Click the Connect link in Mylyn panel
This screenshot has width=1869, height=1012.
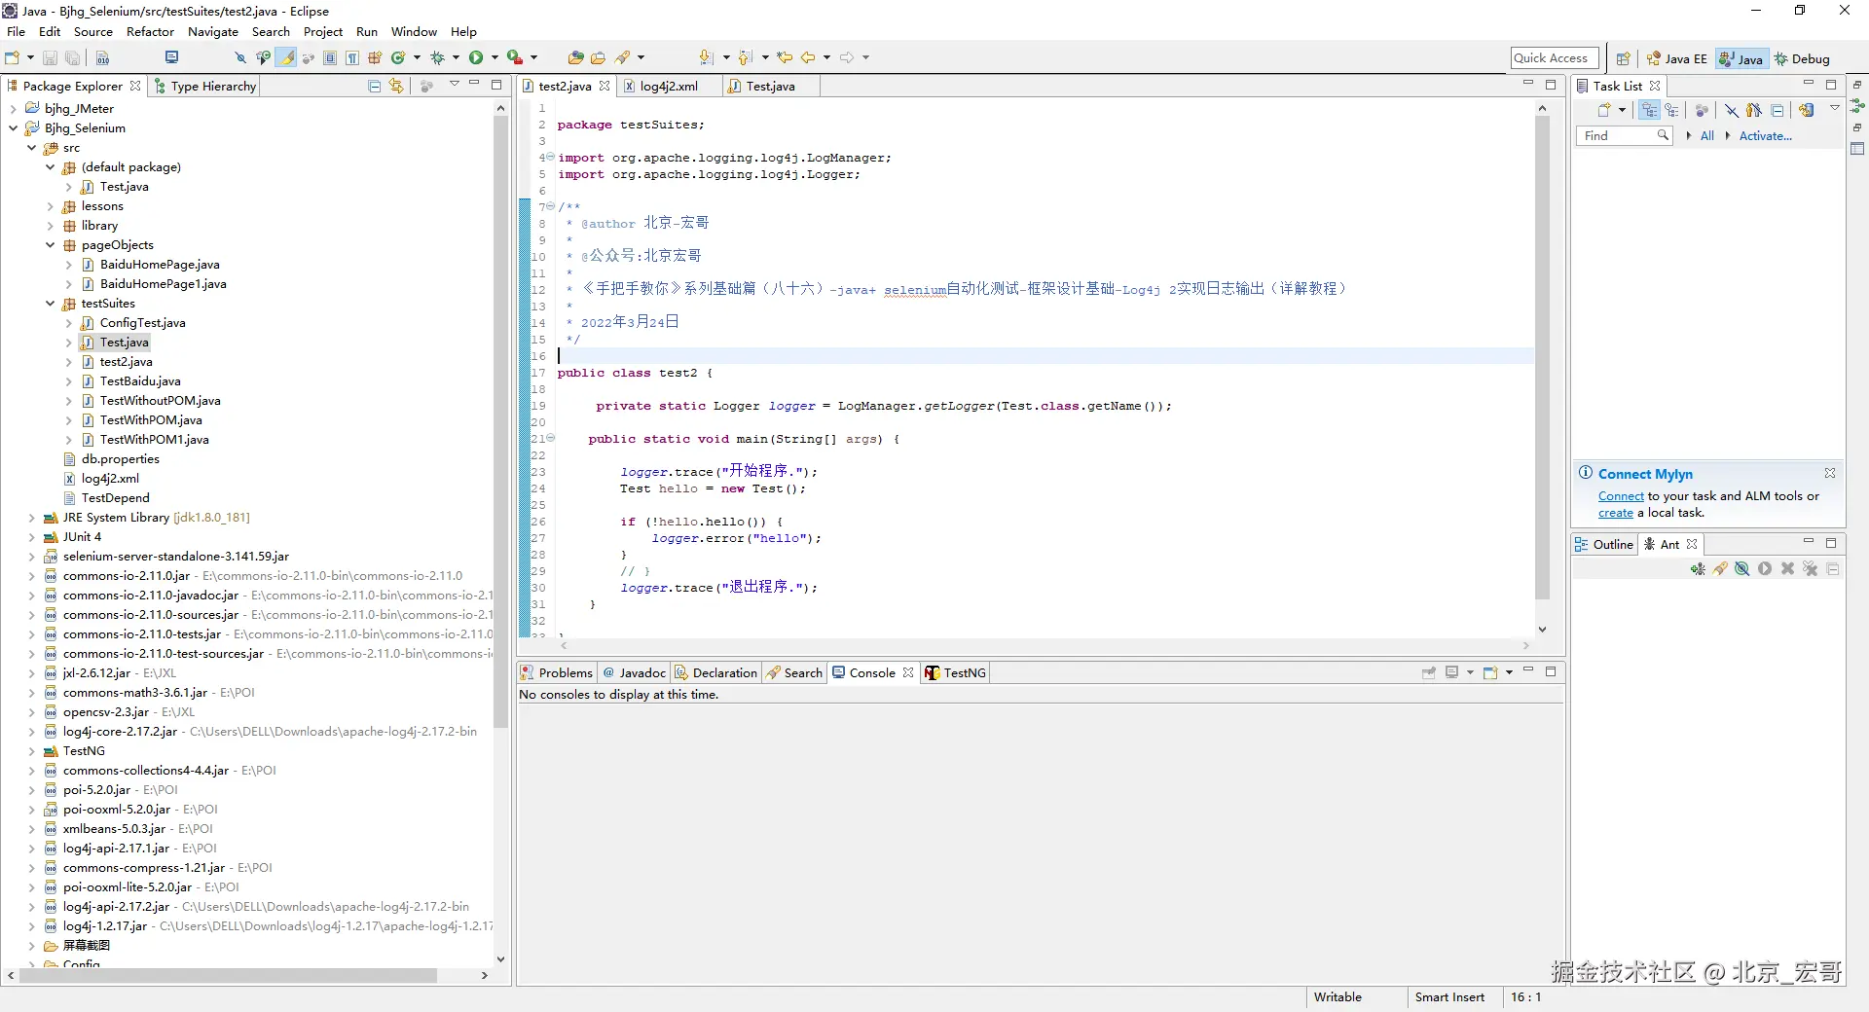pos(1620,496)
